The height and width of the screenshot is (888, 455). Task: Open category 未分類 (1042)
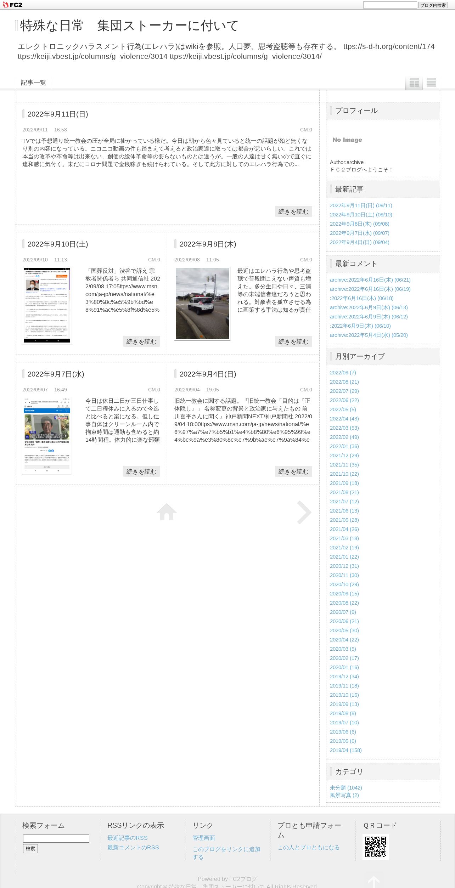[346, 788]
